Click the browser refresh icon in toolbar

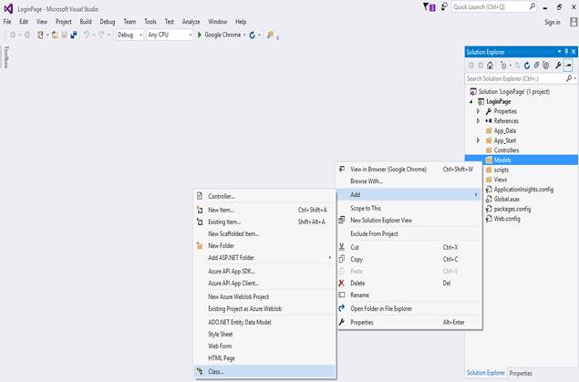253,35
